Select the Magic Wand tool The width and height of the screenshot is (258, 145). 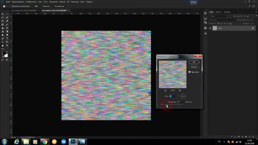pos(7,17)
